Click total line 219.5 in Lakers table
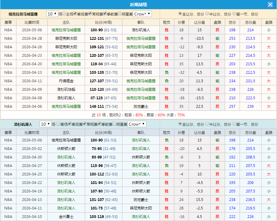The height and width of the screenshot is (221, 277). coord(251,208)
